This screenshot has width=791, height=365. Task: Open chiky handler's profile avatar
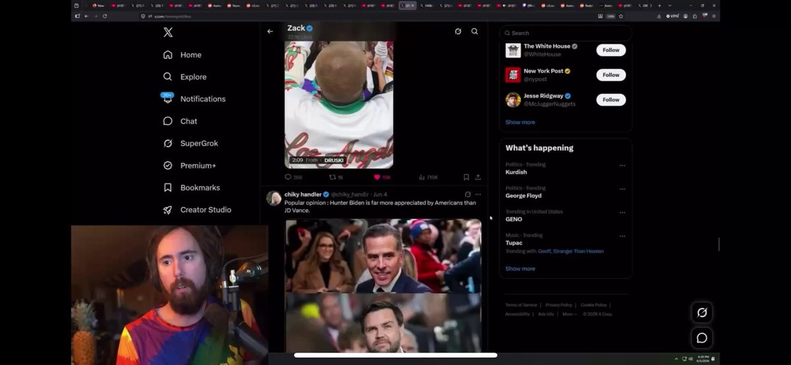274,198
